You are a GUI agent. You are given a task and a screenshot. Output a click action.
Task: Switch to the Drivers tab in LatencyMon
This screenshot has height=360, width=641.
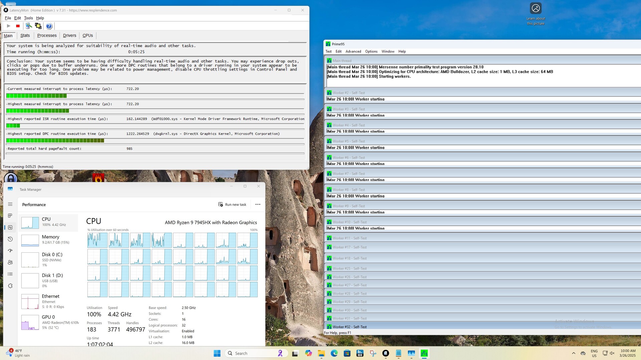pos(69,35)
